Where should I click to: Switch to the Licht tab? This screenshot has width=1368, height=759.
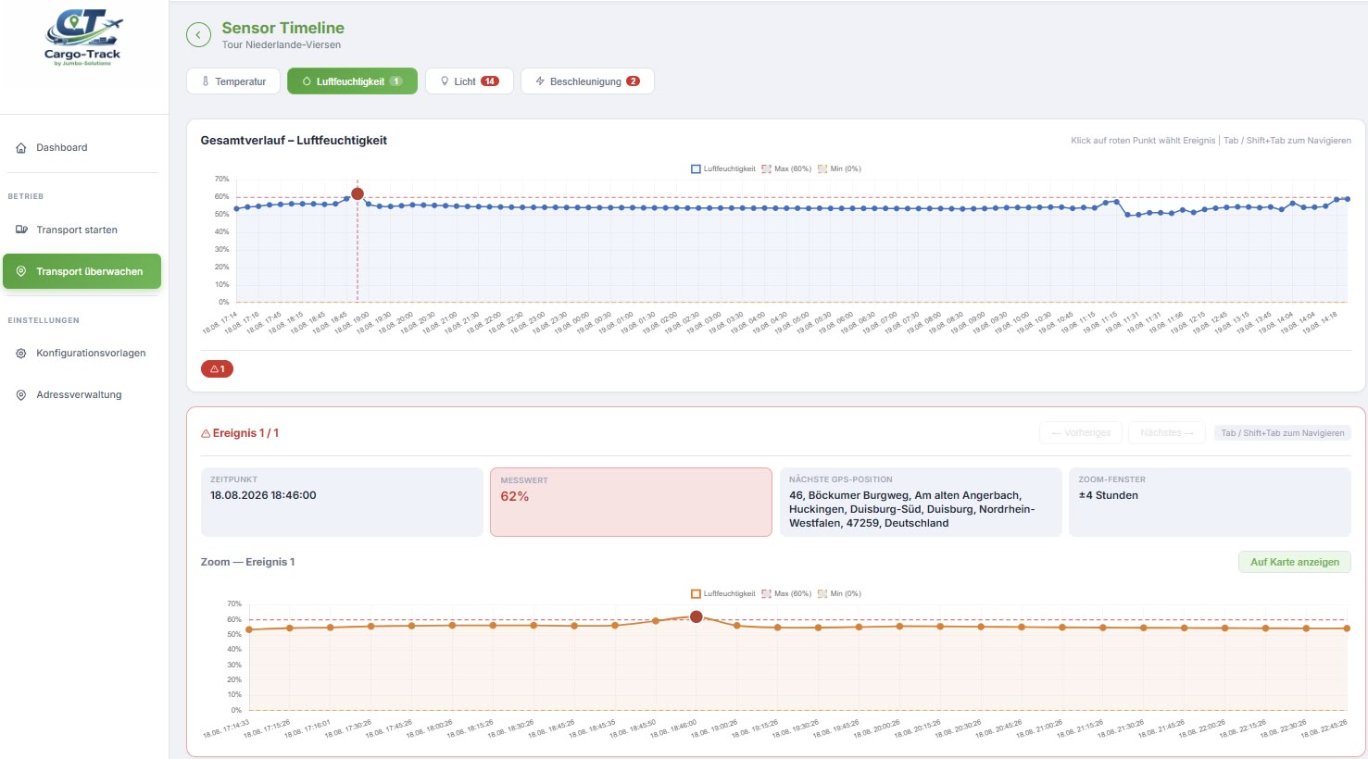click(x=470, y=81)
